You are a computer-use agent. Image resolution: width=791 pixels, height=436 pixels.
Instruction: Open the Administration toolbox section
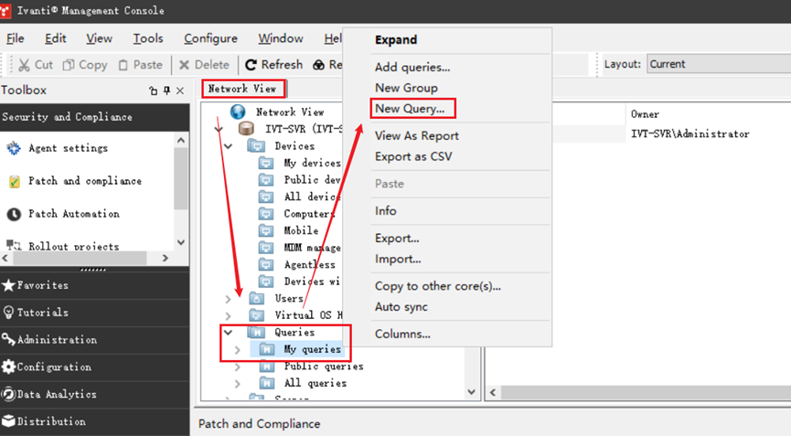point(56,340)
